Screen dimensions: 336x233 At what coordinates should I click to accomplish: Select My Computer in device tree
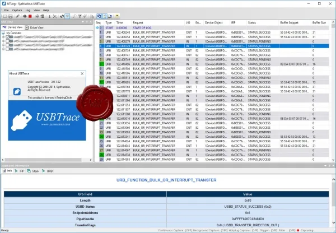coord(13,33)
